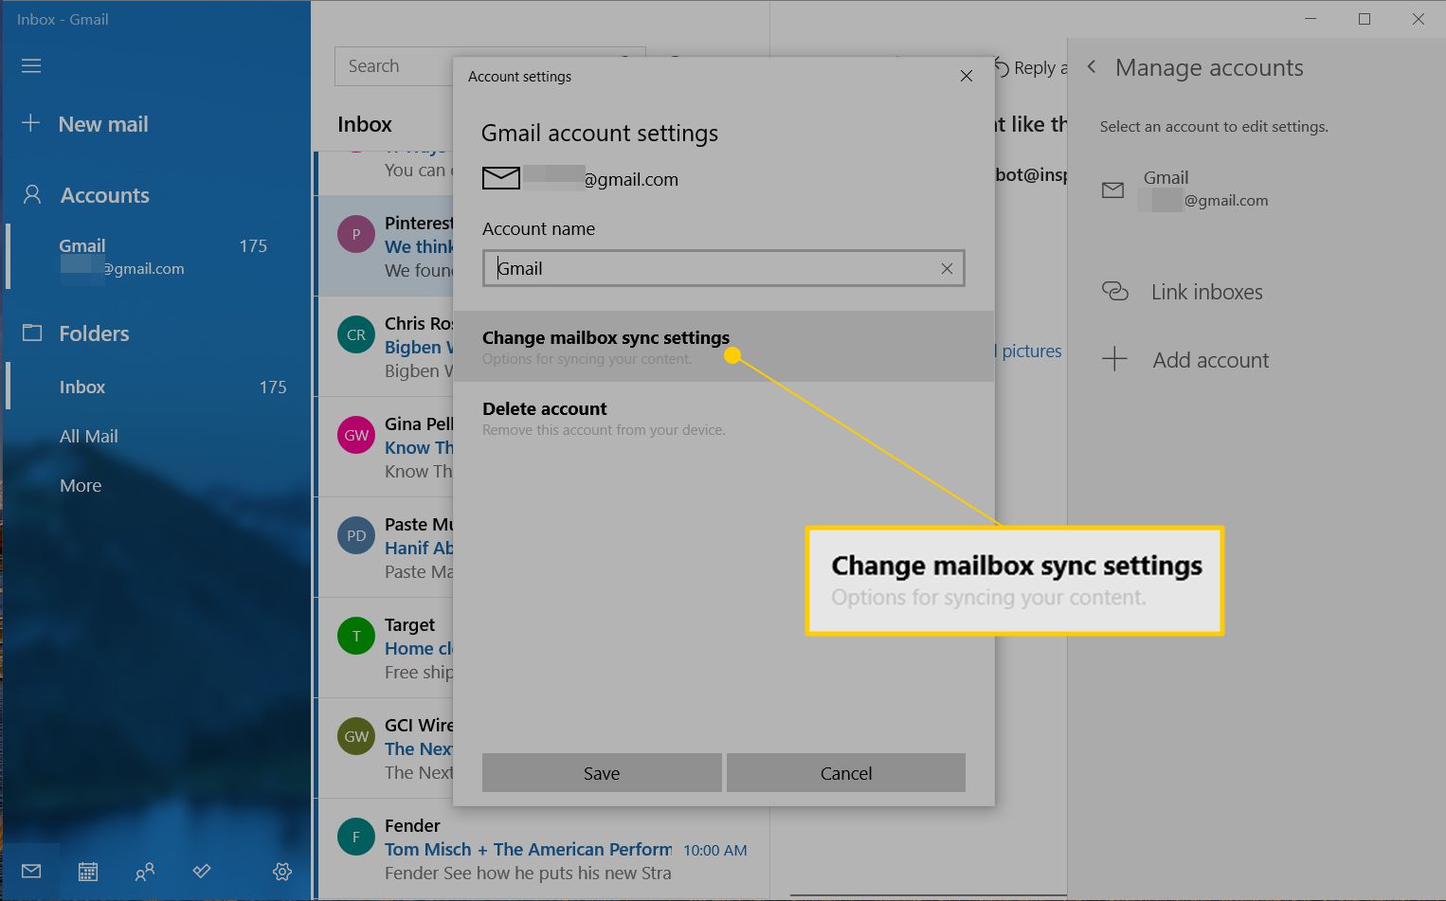1446x901 pixels.
Task: Click the Gmail envelope icon in Manage accounts
Action: [1113, 190]
